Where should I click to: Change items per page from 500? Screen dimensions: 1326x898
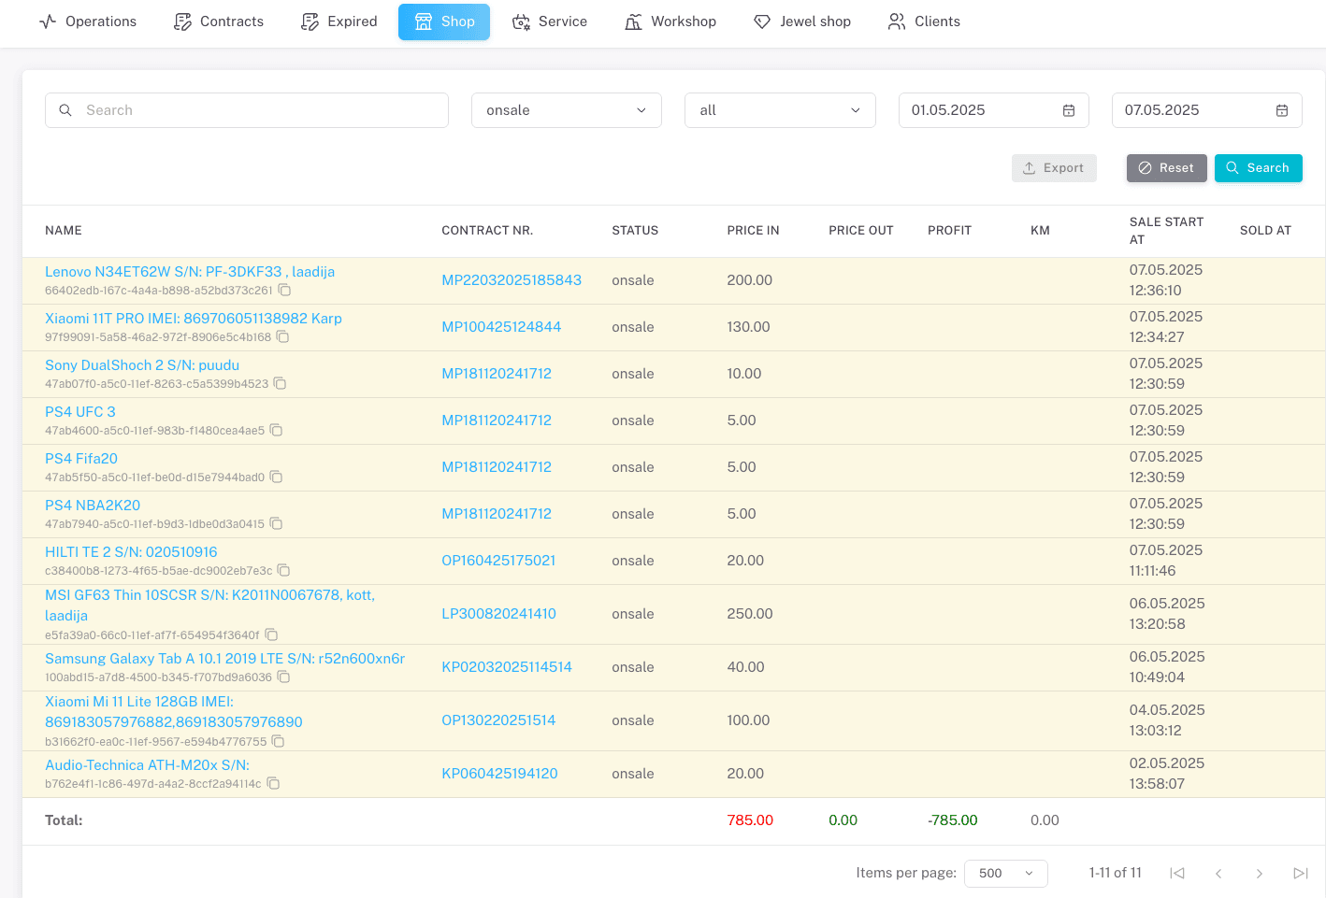[x=1006, y=873]
